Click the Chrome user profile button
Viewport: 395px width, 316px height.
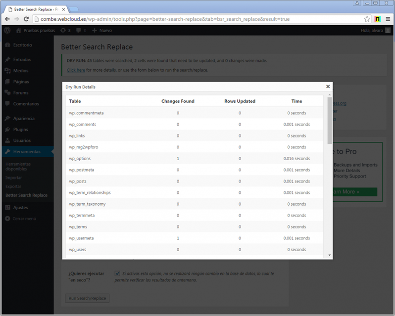(357, 3)
